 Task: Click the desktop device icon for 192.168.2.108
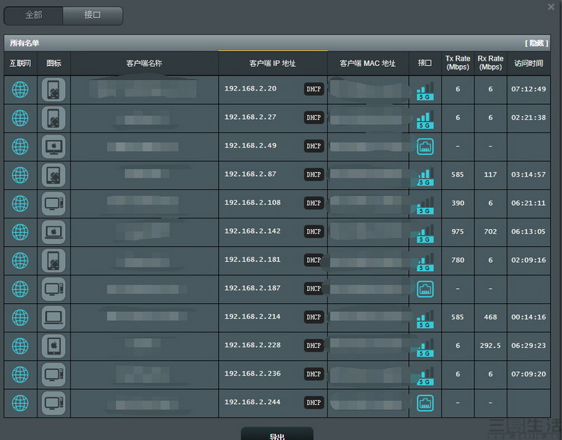click(54, 204)
